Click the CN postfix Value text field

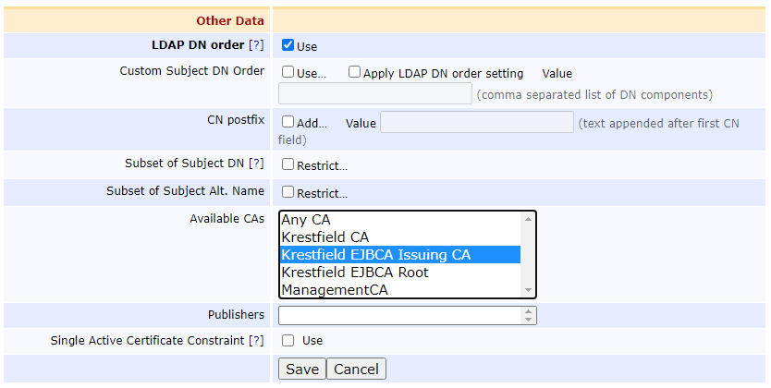476,122
